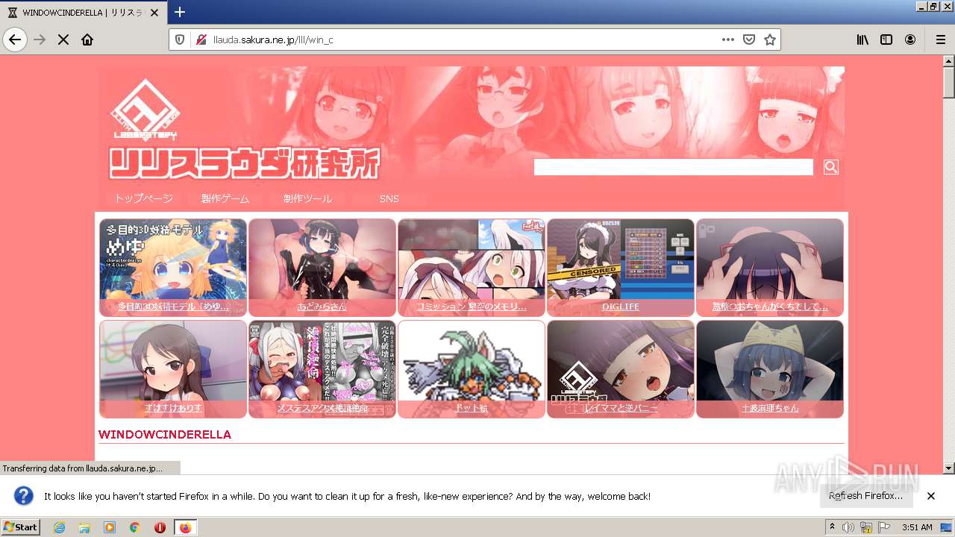Click the page scrollbar down arrow
This screenshot has width=955, height=537.
click(x=948, y=468)
